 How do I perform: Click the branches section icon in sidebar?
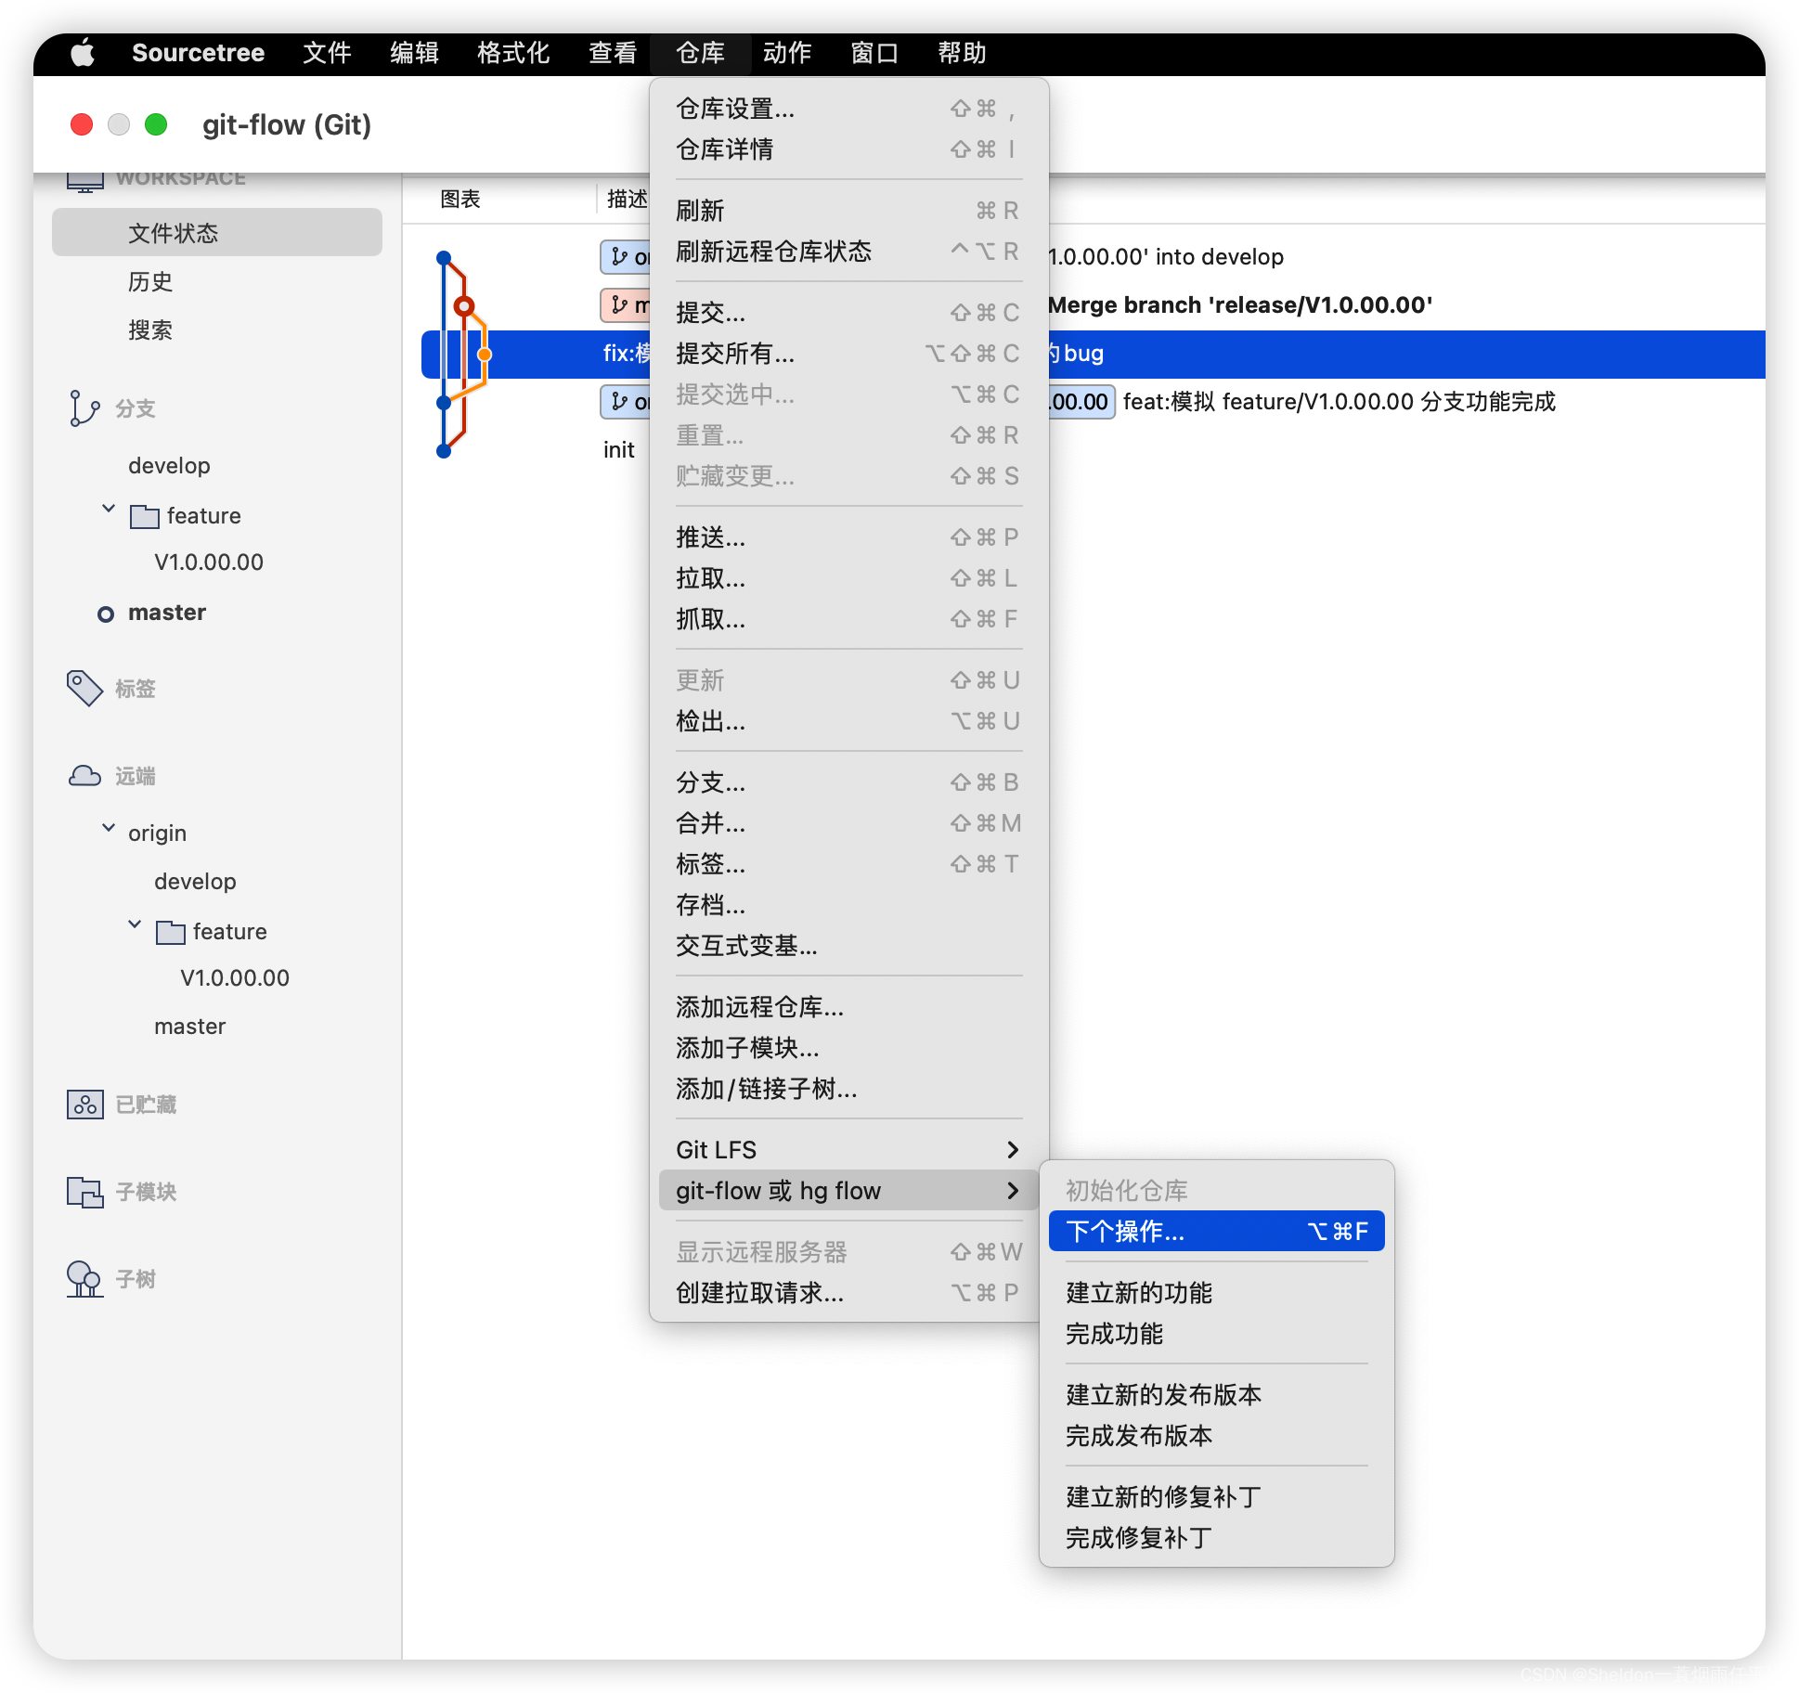84,408
